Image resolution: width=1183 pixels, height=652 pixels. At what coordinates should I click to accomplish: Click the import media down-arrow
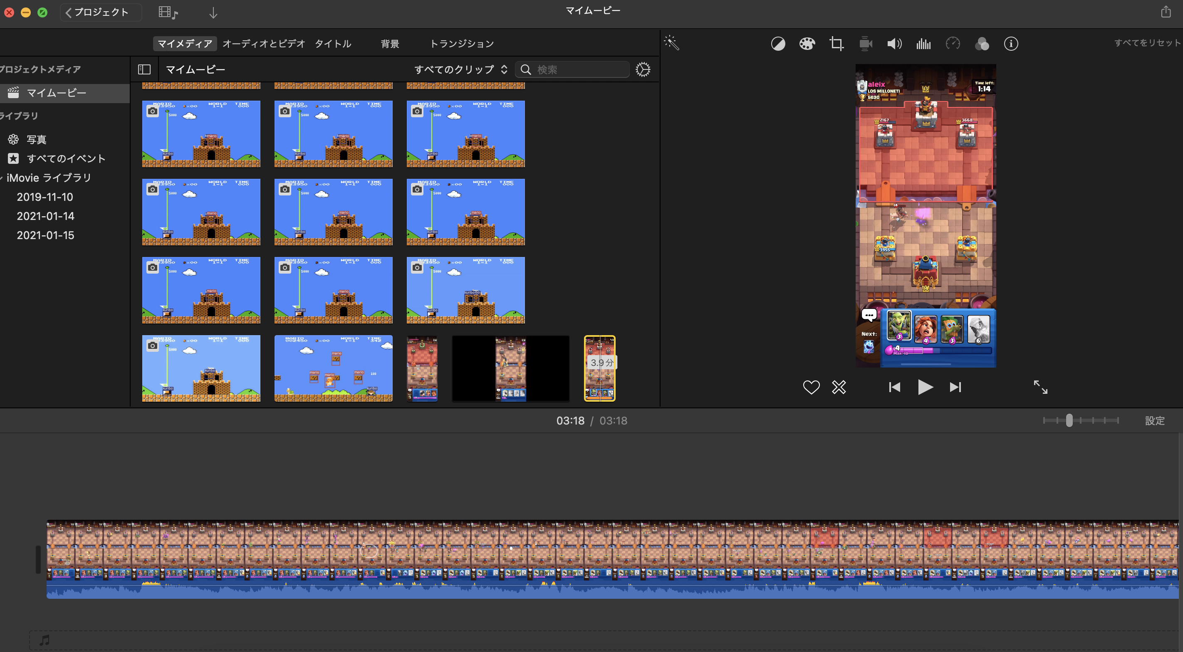point(213,13)
